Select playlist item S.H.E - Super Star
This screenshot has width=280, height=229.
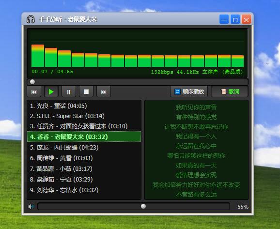tap(84, 116)
